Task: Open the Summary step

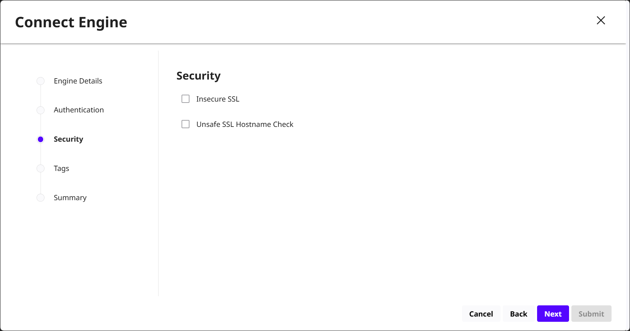Action: tap(70, 198)
